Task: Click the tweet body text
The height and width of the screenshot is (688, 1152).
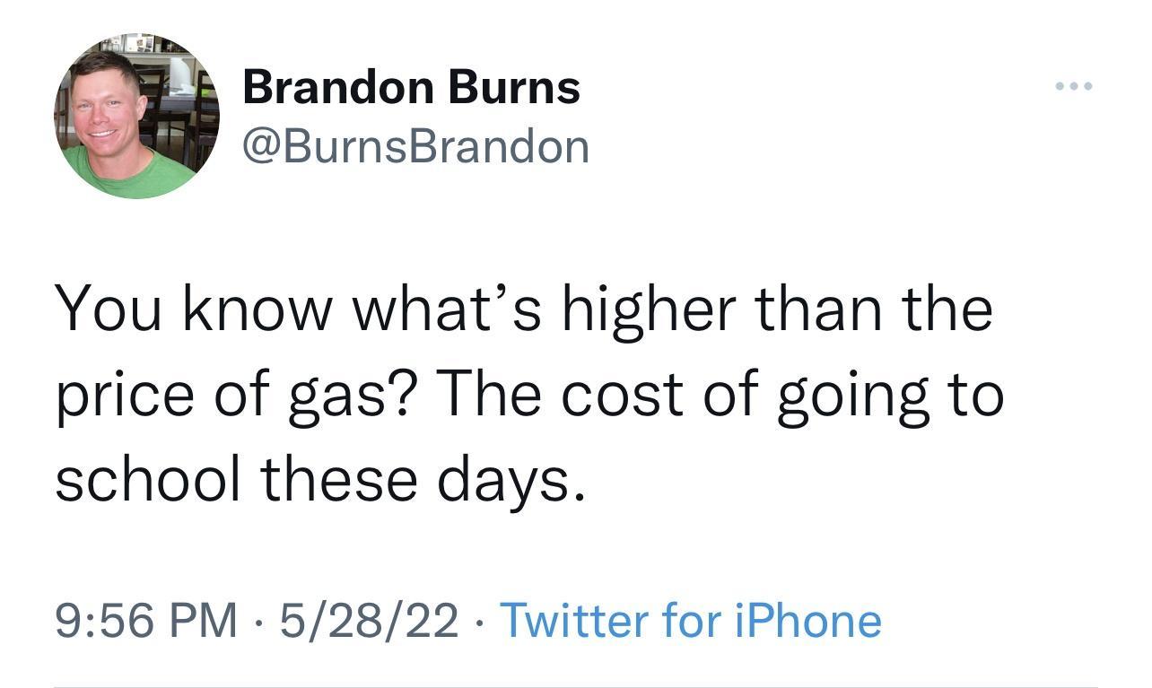Action: (529, 392)
